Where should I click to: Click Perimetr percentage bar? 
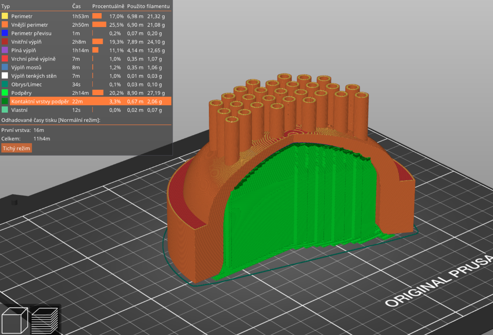[97, 16]
